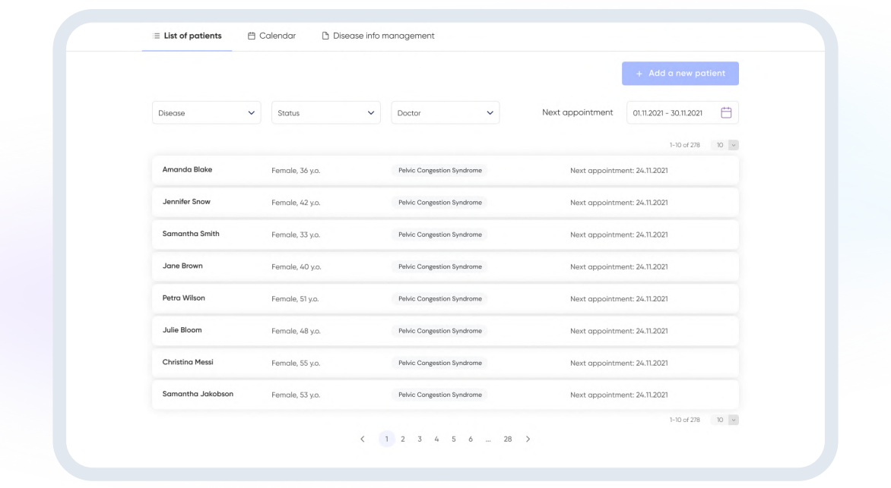Select the List of patients tab
The height and width of the screenshot is (488, 891).
point(187,36)
